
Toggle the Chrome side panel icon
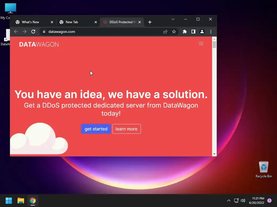[193, 32]
